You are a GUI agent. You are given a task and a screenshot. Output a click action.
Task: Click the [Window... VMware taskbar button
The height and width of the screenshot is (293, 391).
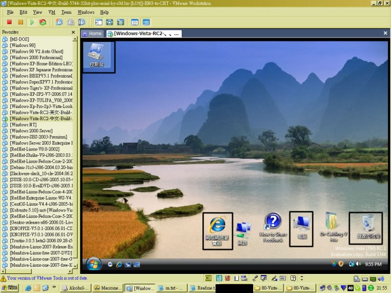[140, 288]
